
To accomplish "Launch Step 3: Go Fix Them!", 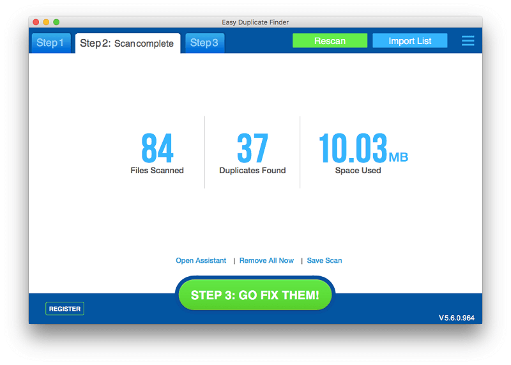I will click(x=255, y=295).
